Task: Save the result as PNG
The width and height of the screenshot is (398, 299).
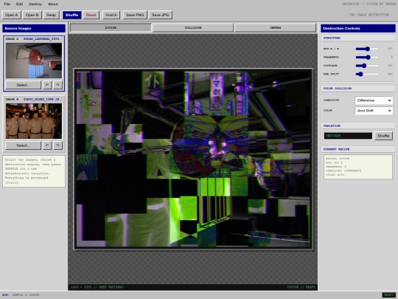Action: pos(135,15)
